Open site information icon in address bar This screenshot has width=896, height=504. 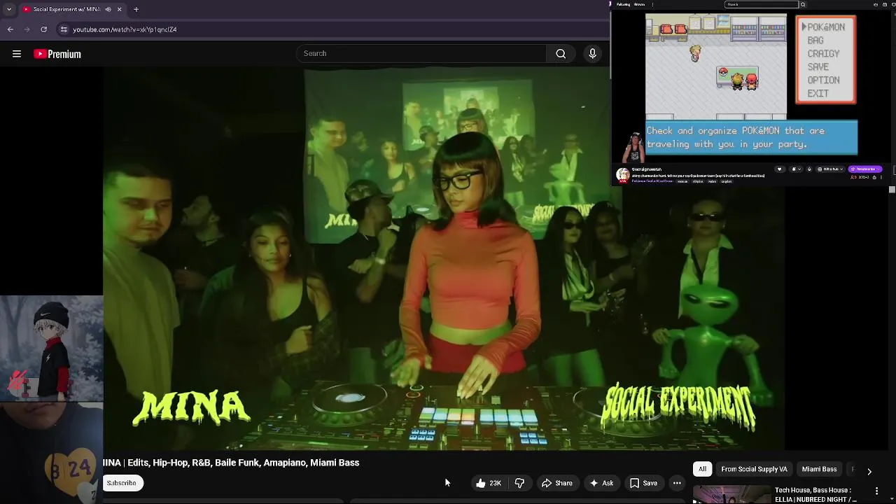64,29
